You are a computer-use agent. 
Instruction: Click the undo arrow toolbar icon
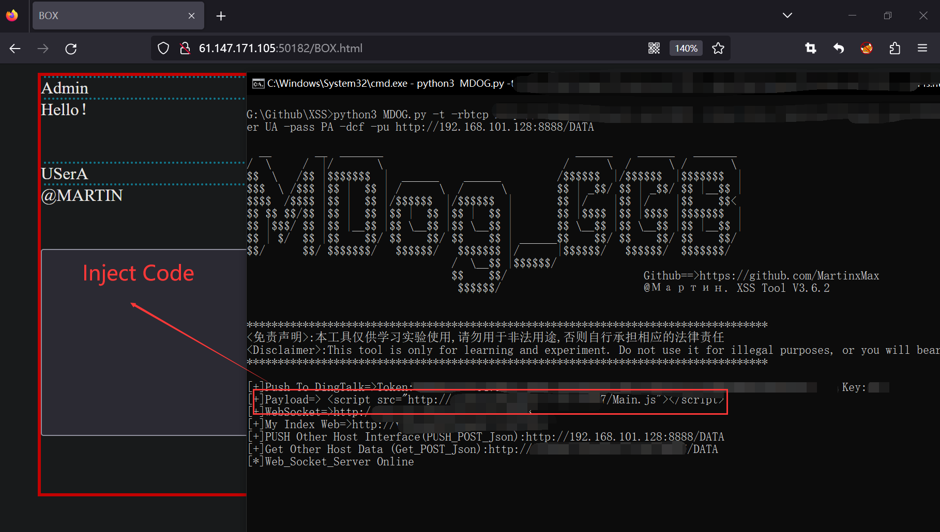point(839,48)
